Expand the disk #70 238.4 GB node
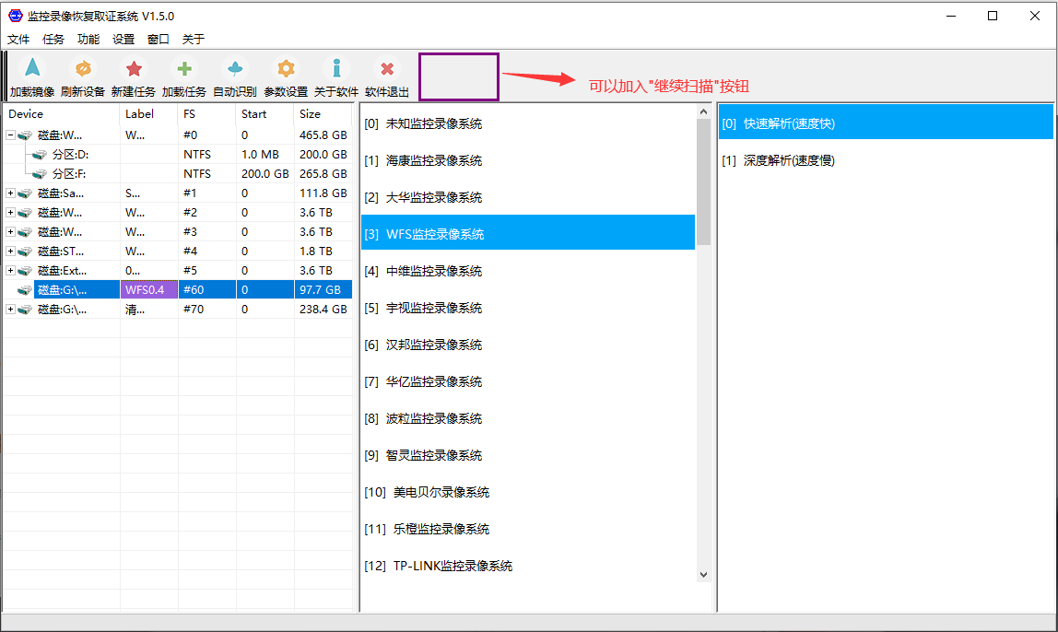This screenshot has width=1058, height=632. click(10, 310)
